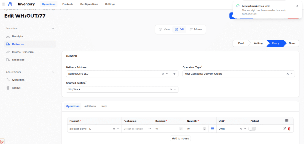304x144 pixels.
Task: Click the green check icon in notification
Action: pos(238,6)
